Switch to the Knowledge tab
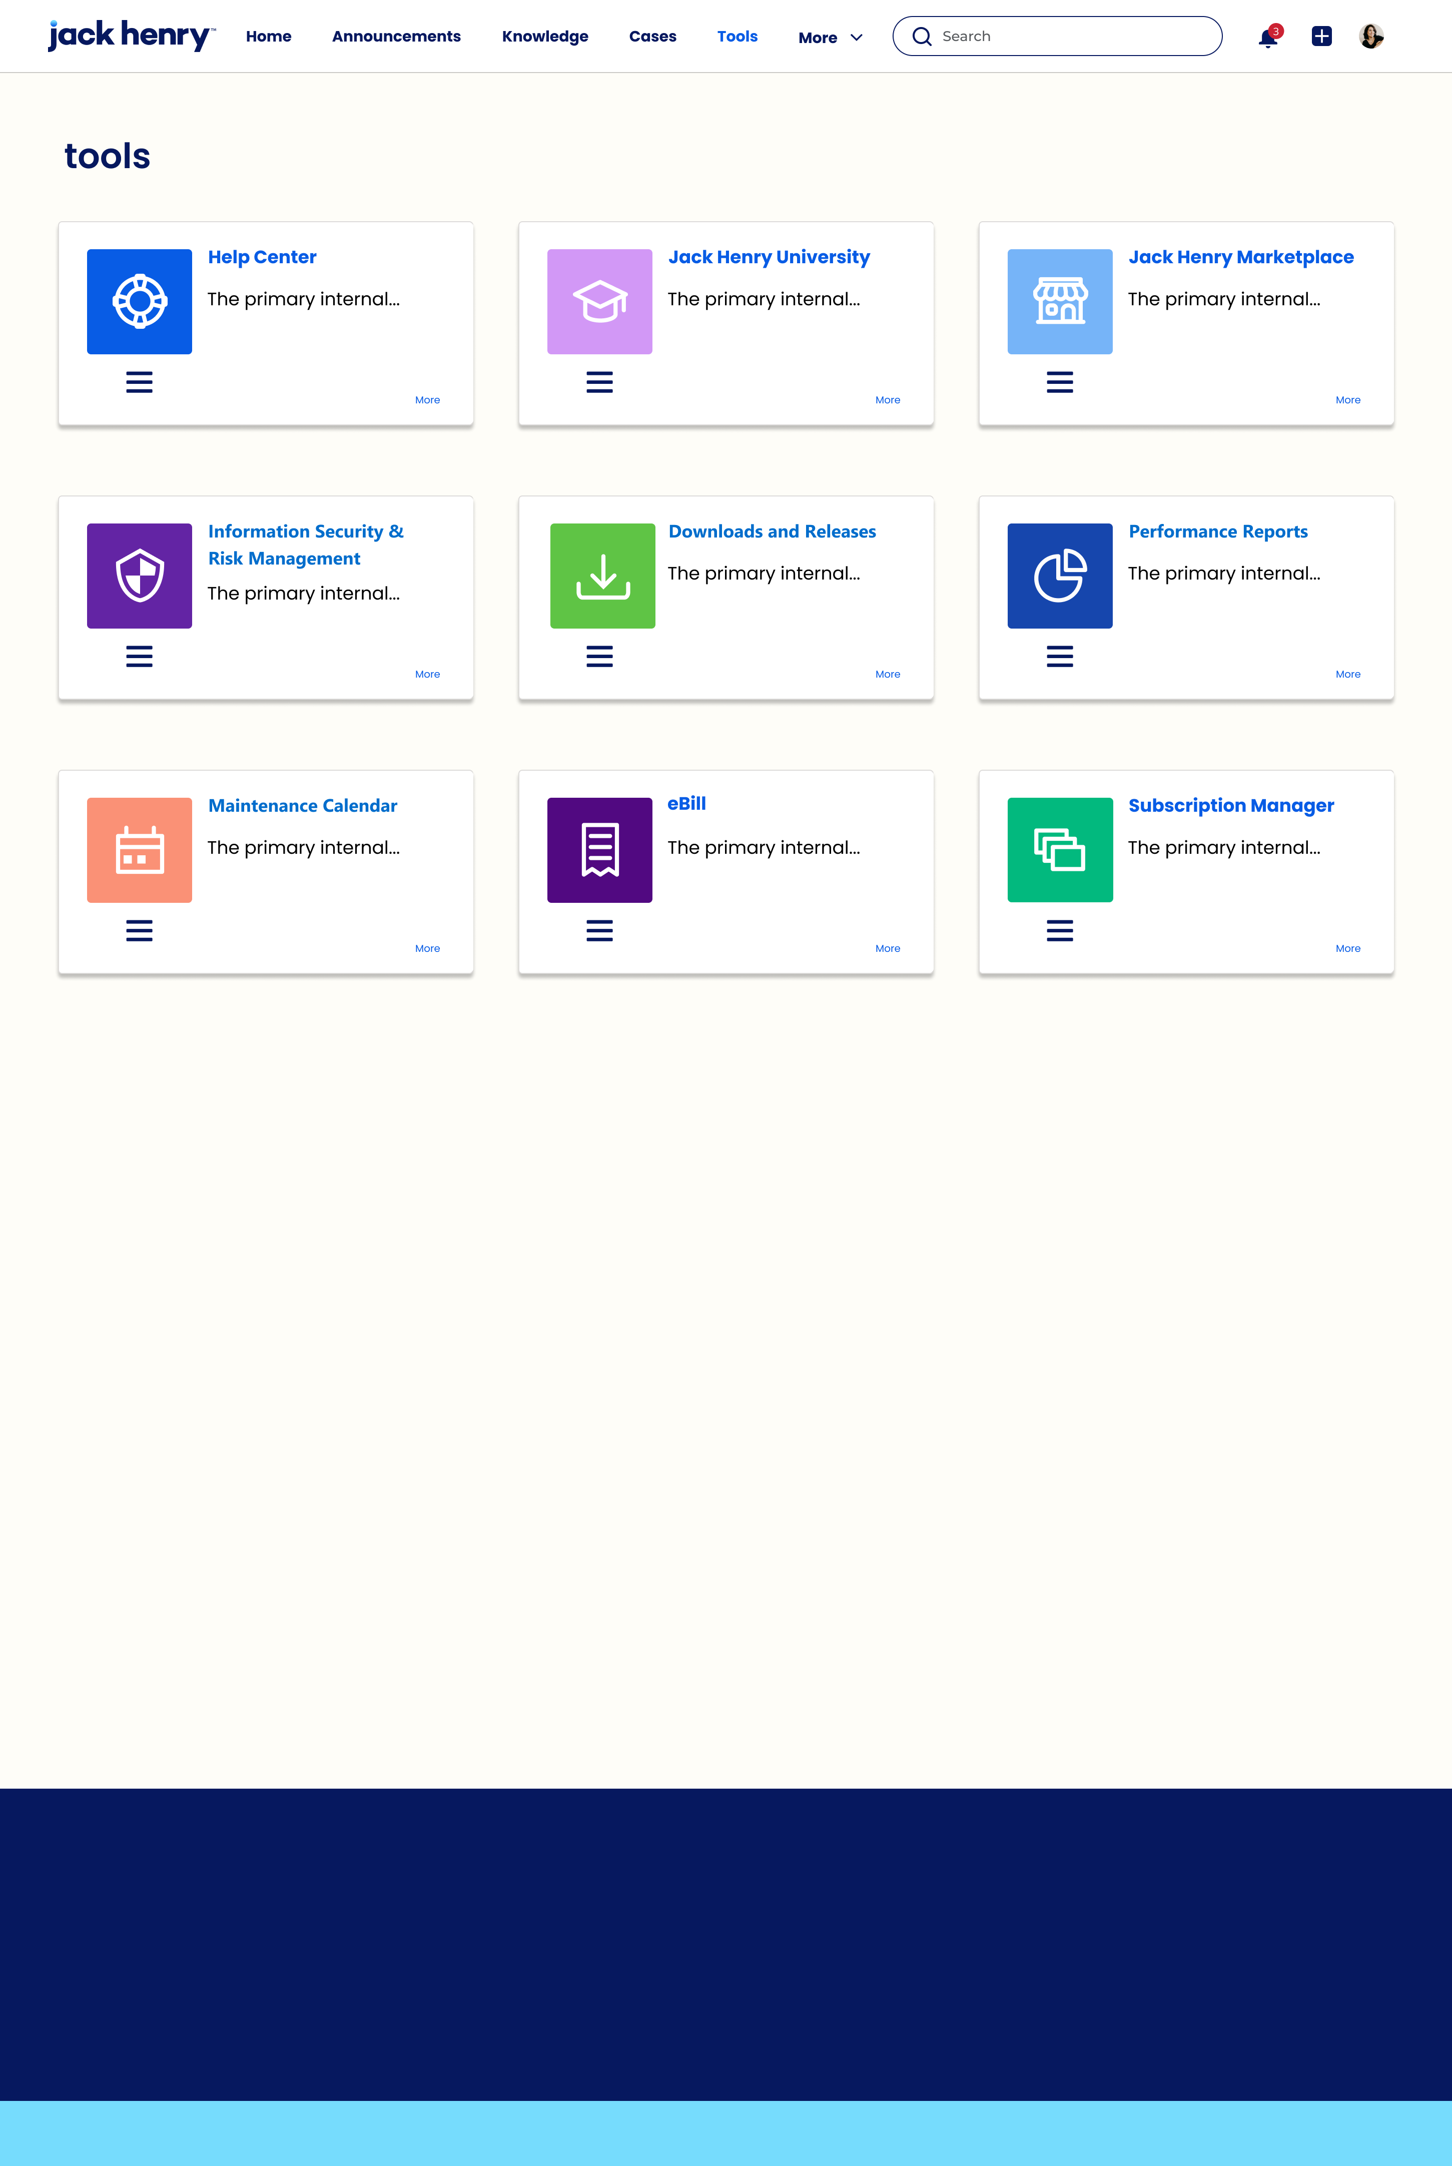This screenshot has height=2166, width=1452. tap(544, 36)
